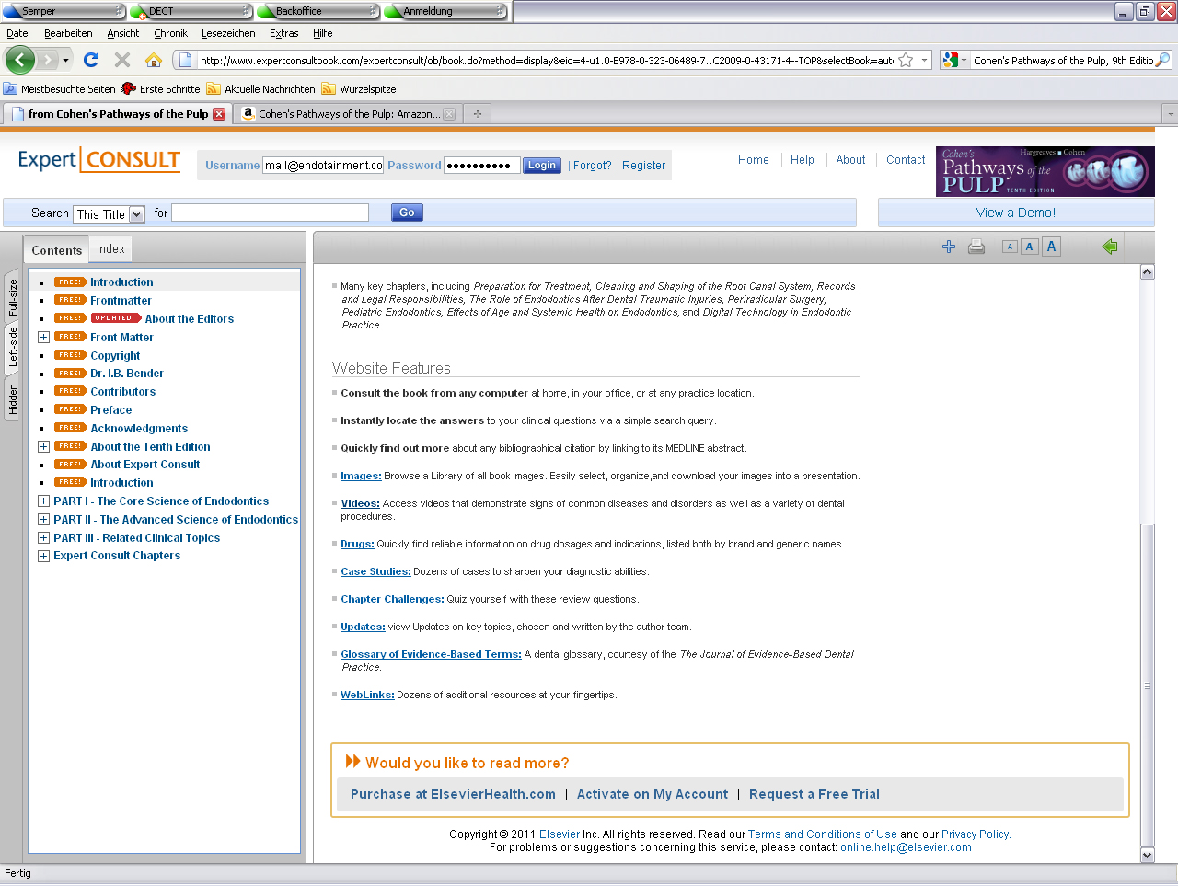Set sidebar to Left-side mode

[x=13, y=348]
